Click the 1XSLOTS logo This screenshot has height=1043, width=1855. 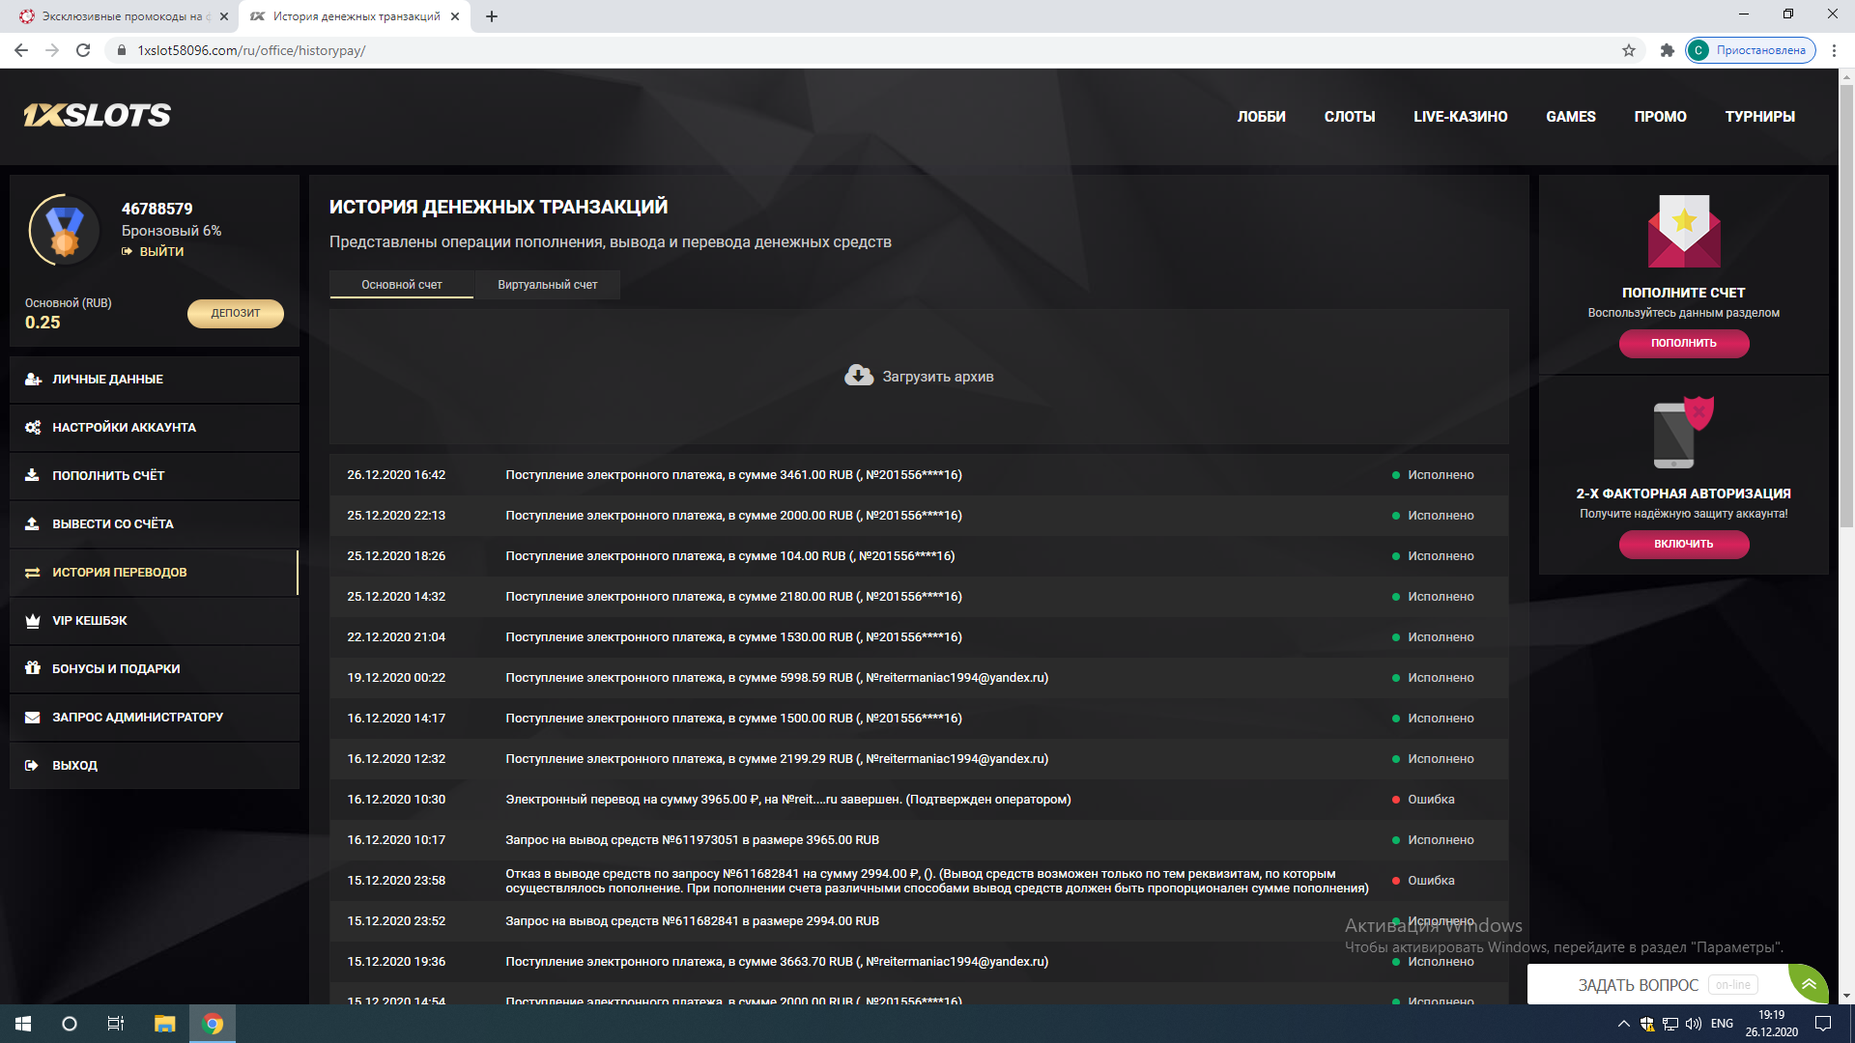97,116
